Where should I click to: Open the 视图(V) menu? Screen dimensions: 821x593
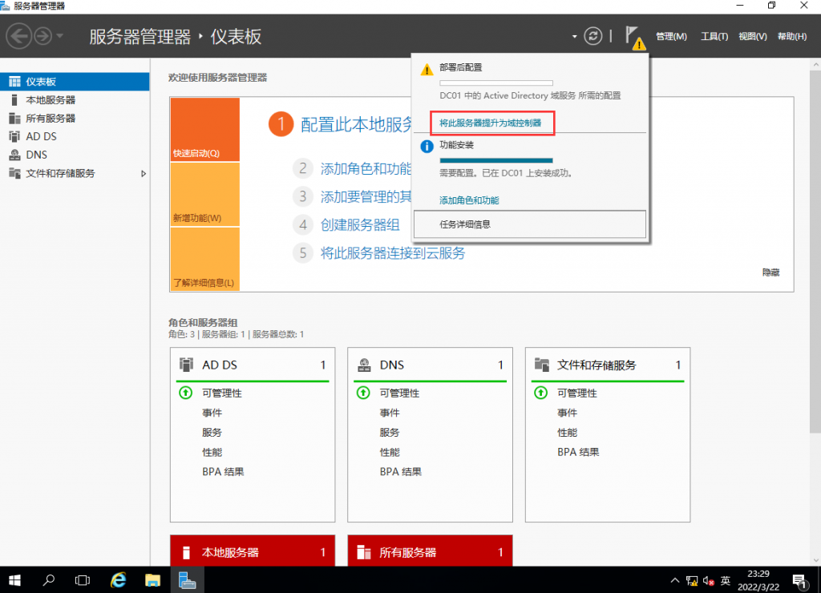pos(752,36)
